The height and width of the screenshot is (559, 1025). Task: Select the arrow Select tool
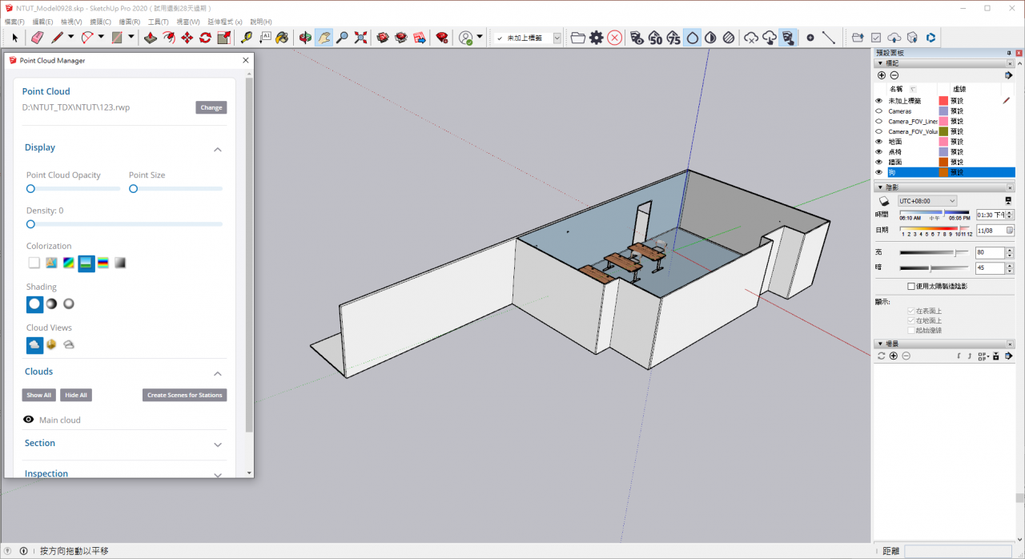point(14,38)
